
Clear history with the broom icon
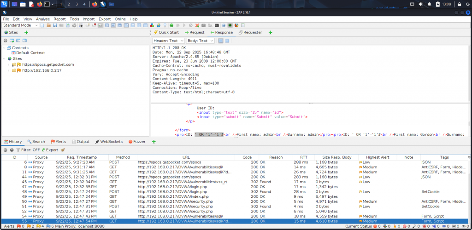[63, 150]
